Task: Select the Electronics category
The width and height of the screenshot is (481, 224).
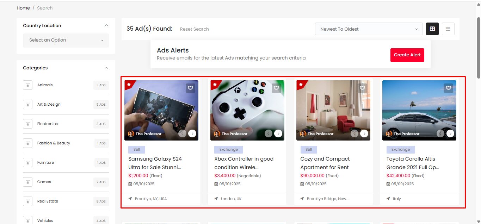Action: [48, 124]
